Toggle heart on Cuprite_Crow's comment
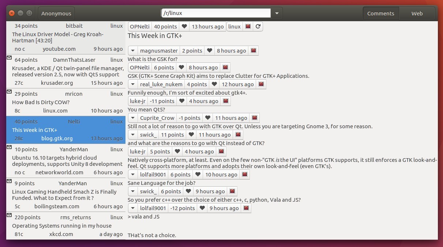Screen dimensions: 443x247 click(208, 118)
